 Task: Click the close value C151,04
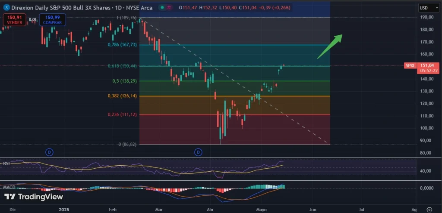[x=247, y=8]
